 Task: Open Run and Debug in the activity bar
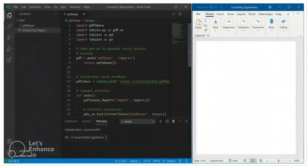pos(9,48)
